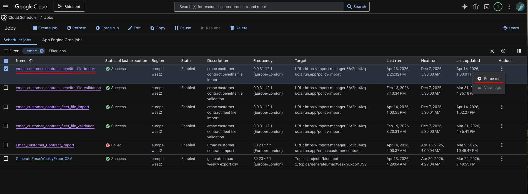Viewport: 528px width, 194px height.
Task: Open column display options icon
Action: pyautogui.click(x=519, y=51)
